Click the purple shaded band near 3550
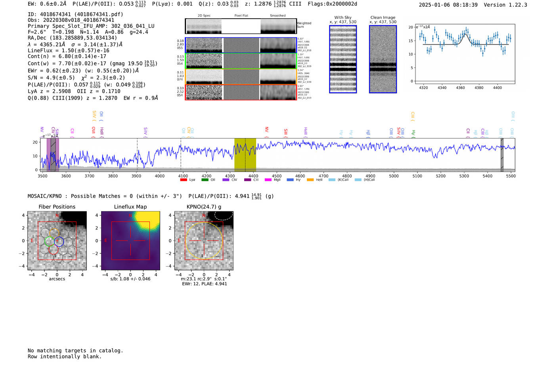Screen dimensions: 555x378 [53, 155]
